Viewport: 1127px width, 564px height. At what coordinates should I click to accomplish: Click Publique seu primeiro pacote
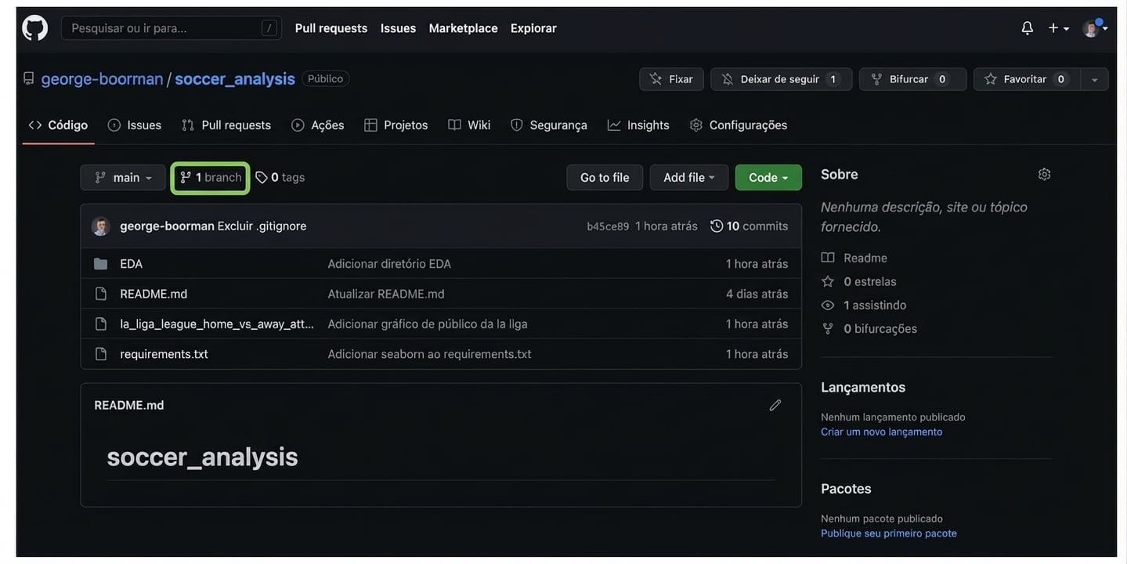point(889,533)
